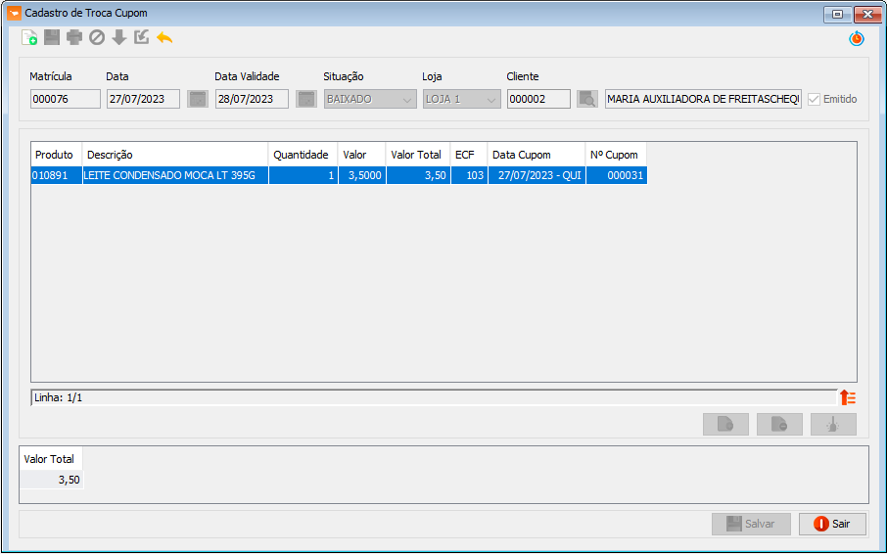Click the Descrição column header
The image size is (887, 554).
click(175, 155)
